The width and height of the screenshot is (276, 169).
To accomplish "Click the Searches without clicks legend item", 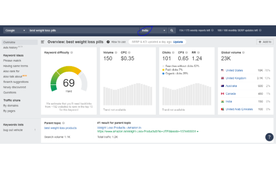I will click(x=181, y=66).
